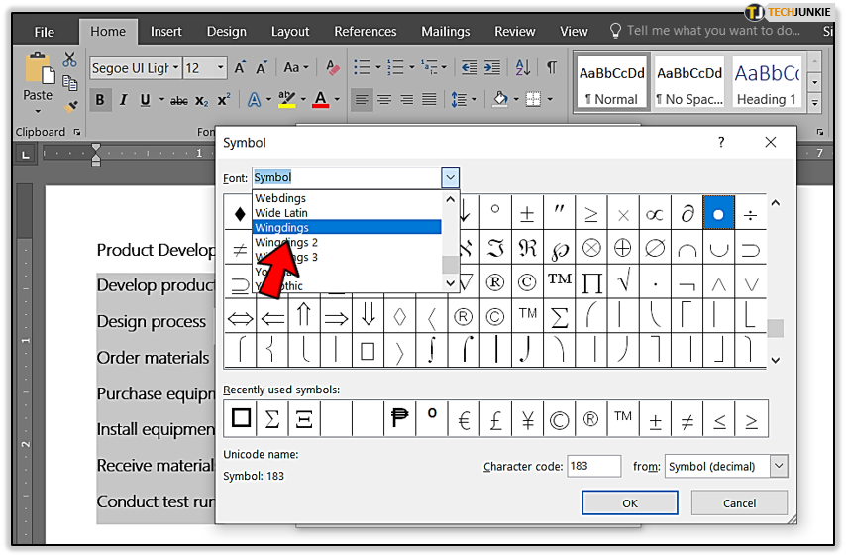Viewport: 846px width, 557px height.
Task: Click the Cut scissors icon
Action: [x=69, y=59]
